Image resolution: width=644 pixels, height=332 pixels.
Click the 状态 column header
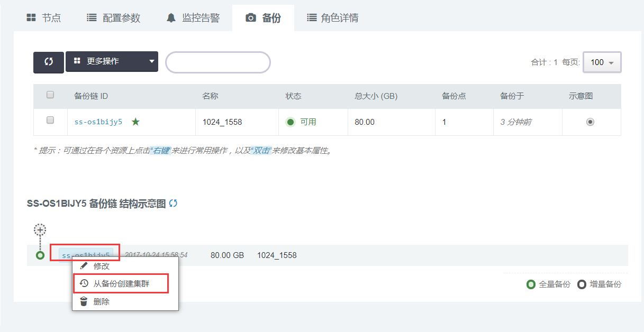pyautogui.click(x=293, y=96)
